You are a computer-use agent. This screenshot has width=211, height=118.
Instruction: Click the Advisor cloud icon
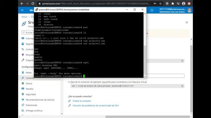23,100
